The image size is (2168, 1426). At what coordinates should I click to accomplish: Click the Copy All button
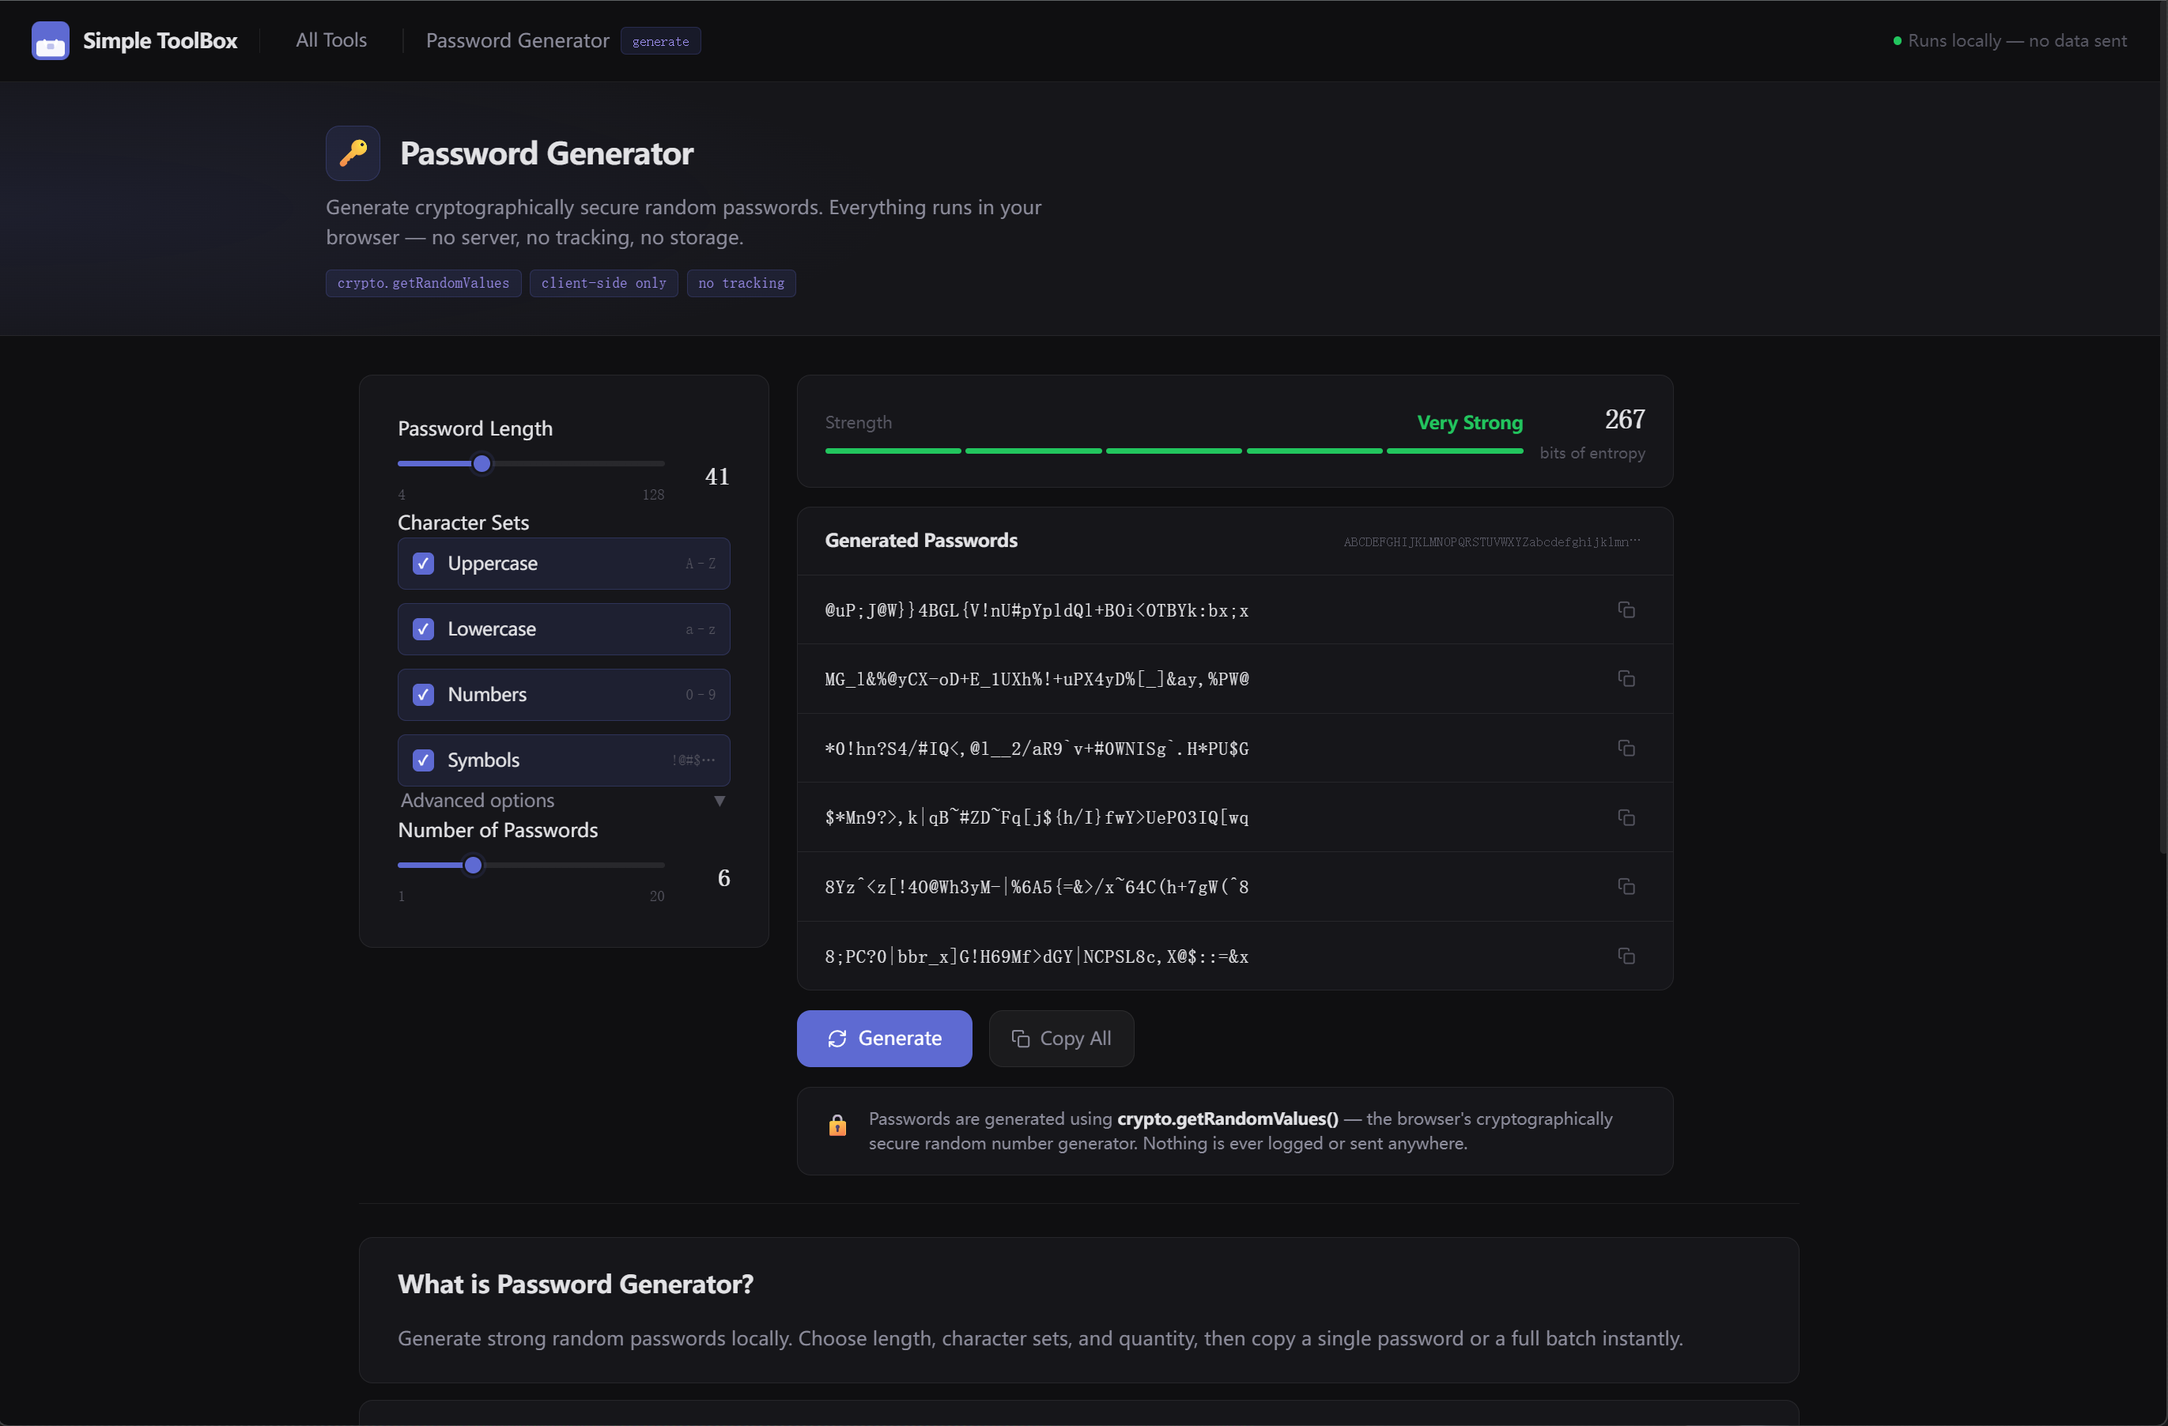1061,1038
